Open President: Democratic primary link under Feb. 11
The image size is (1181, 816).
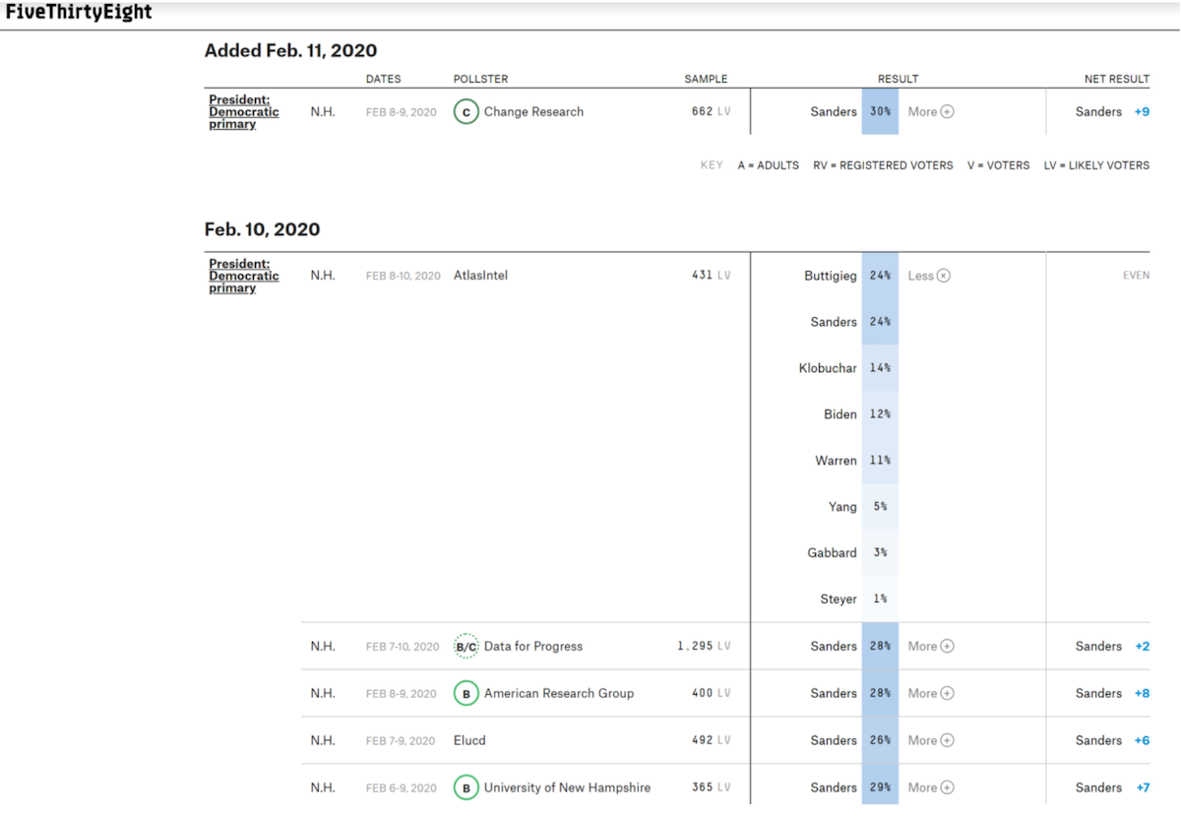(x=243, y=112)
